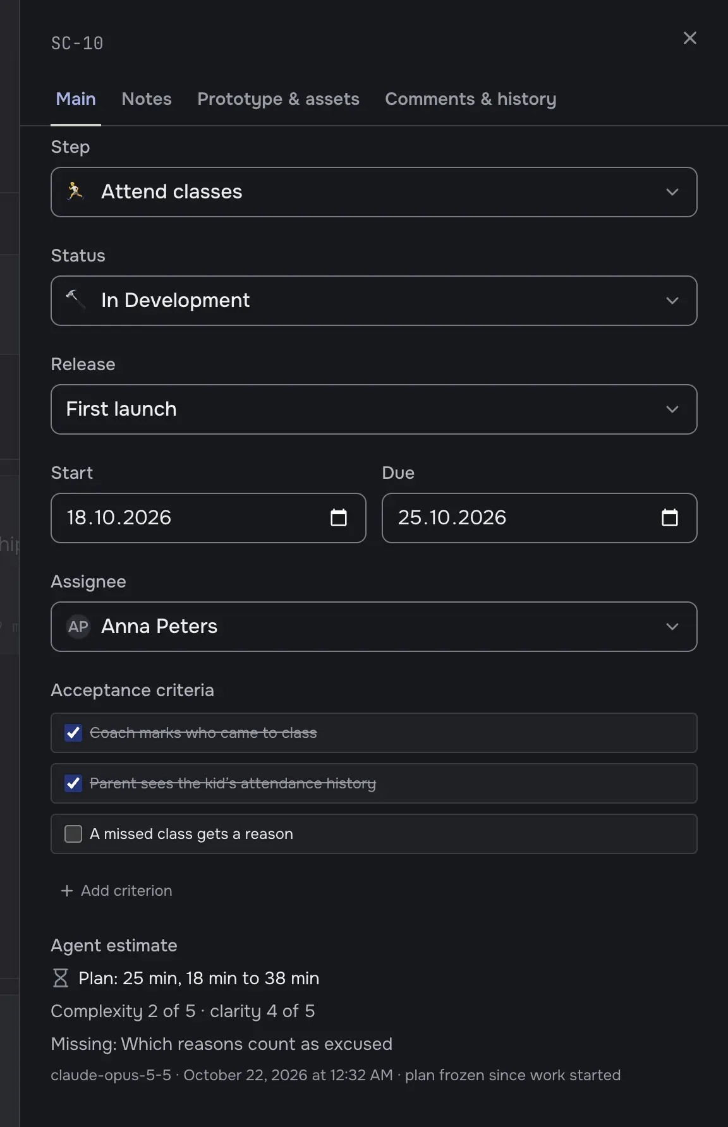Edit text Parent sees the kid's attendance history
728x1127 pixels.
pos(233,783)
